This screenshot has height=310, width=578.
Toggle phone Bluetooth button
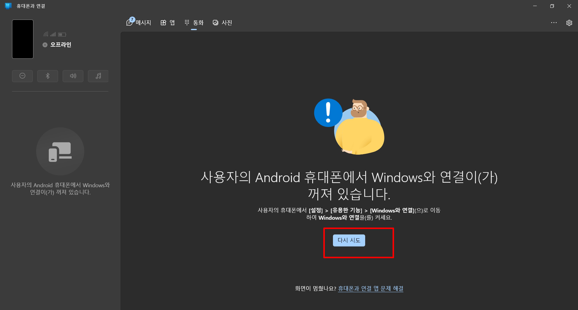coord(48,76)
